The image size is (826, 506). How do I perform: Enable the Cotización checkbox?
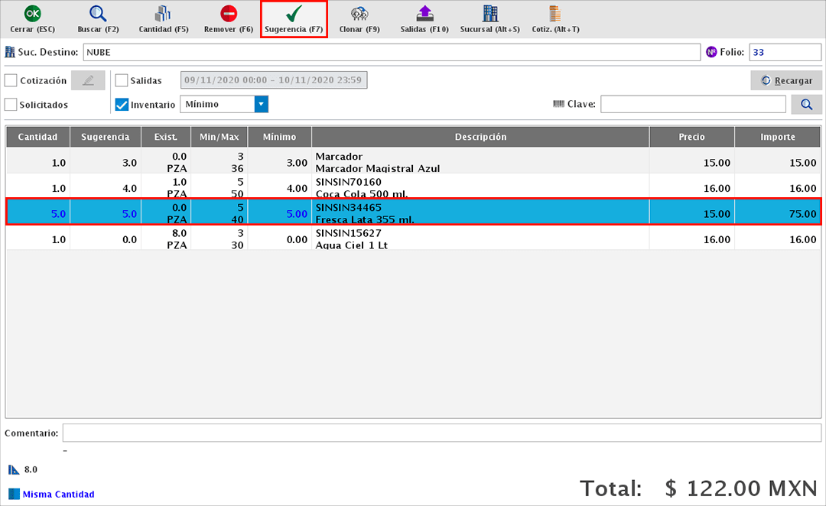11,80
